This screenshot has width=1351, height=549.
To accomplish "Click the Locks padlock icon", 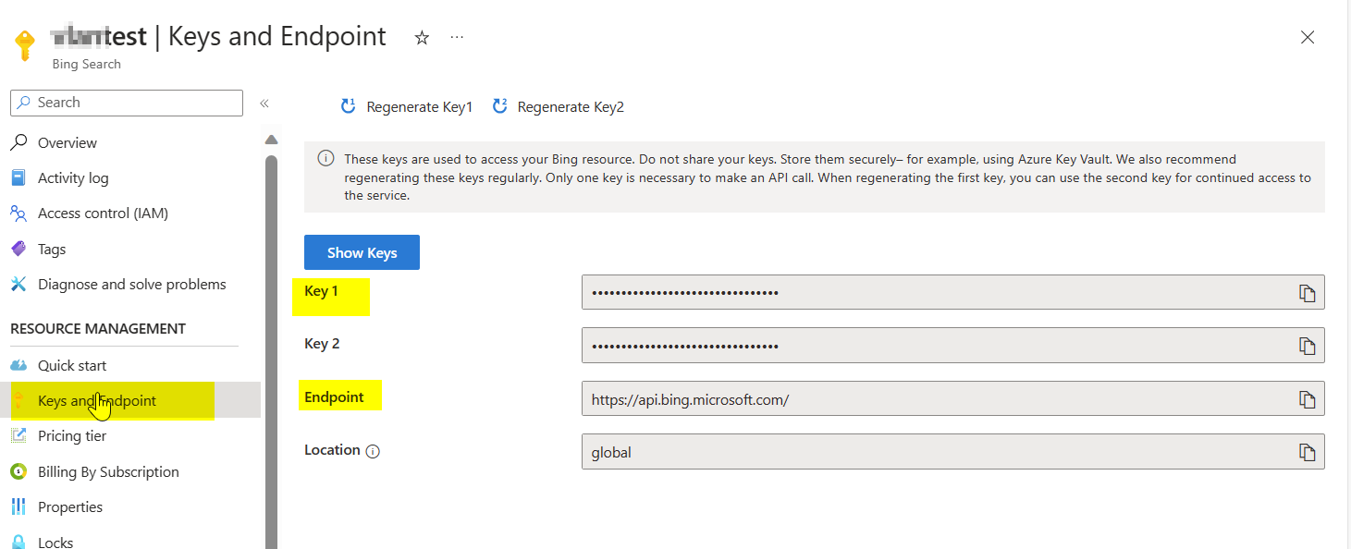I will (x=18, y=543).
